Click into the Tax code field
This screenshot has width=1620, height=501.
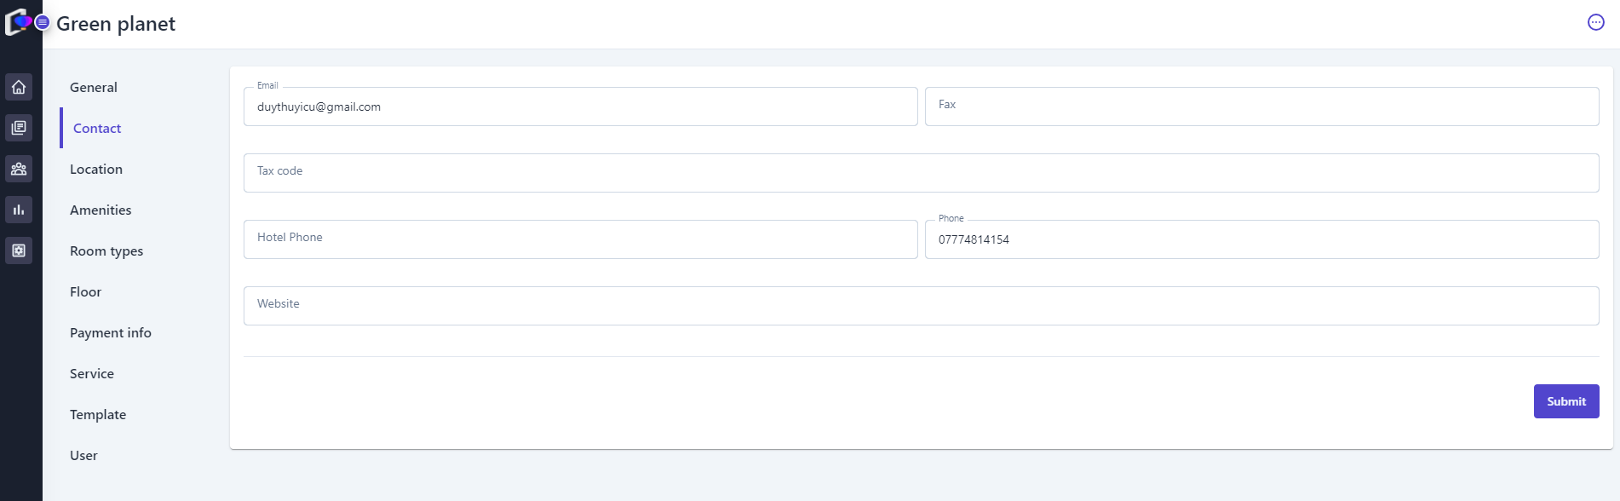921,173
